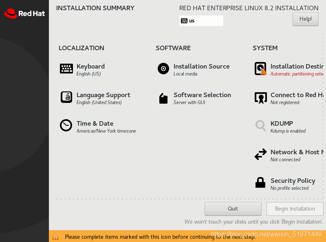326x242 pixels.
Task: Open the Network & Host Name arrows icon
Action: [x=260, y=154]
